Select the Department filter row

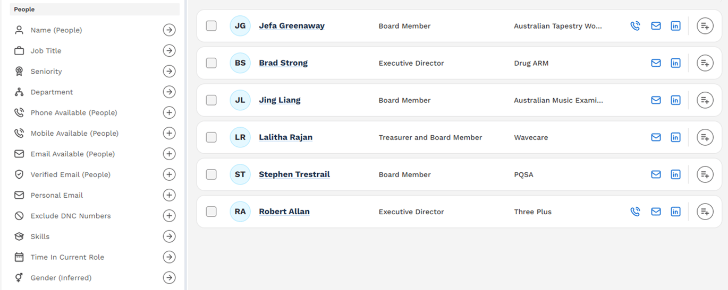click(x=95, y=92)
